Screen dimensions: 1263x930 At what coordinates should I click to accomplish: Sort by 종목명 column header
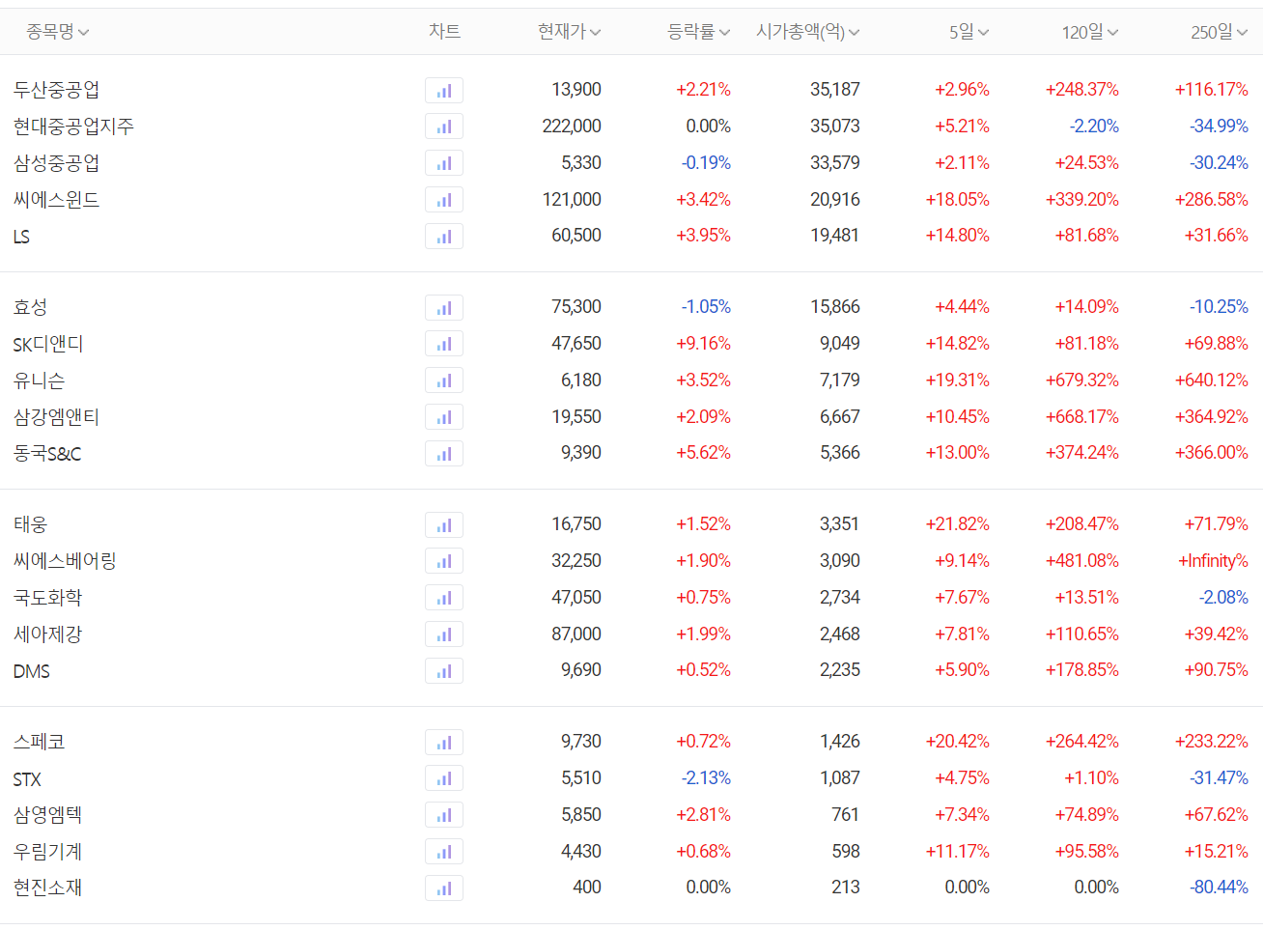coord(58,32)
